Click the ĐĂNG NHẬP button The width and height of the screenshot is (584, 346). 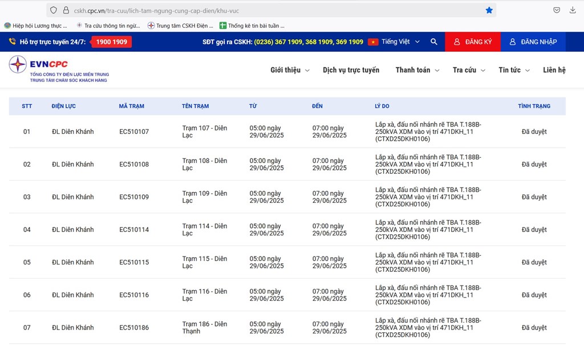tap(533, 42)
